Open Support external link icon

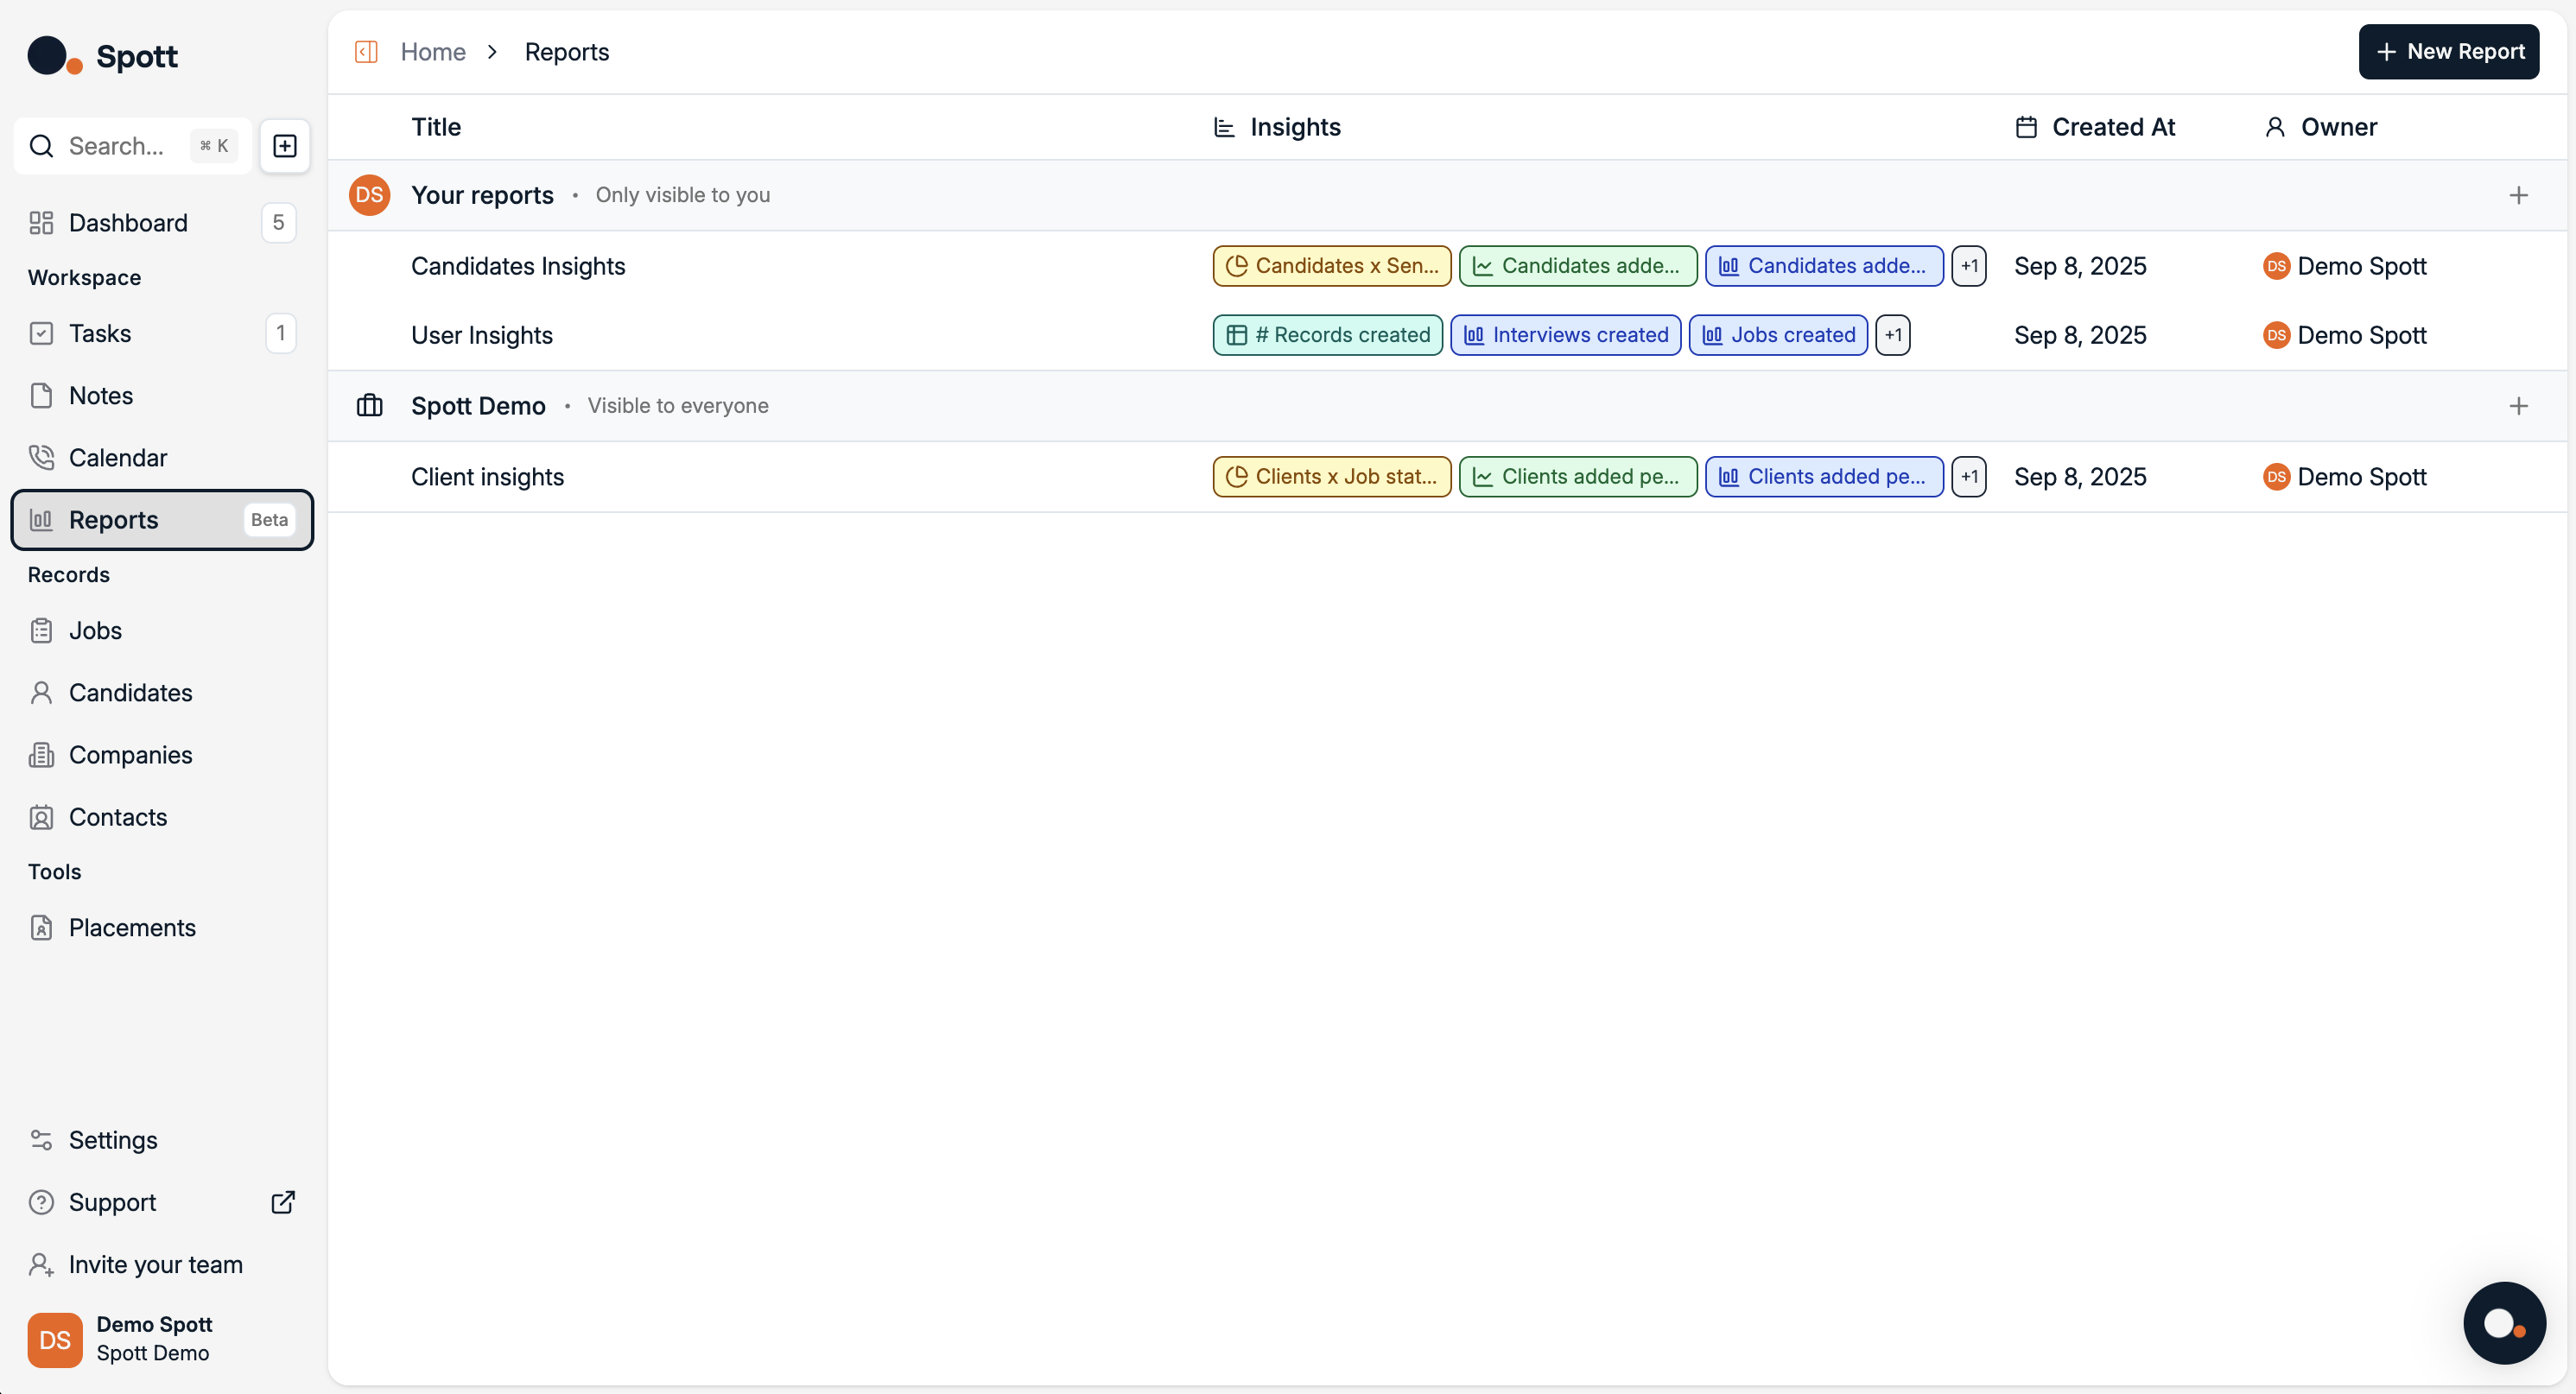click(x=283, y=1202)
